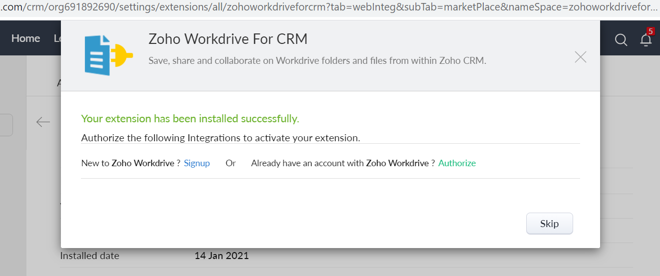Click the 14 Jan 2021 installed date value
This screenshot has height=276, width=660.
(x=221, y=256)
